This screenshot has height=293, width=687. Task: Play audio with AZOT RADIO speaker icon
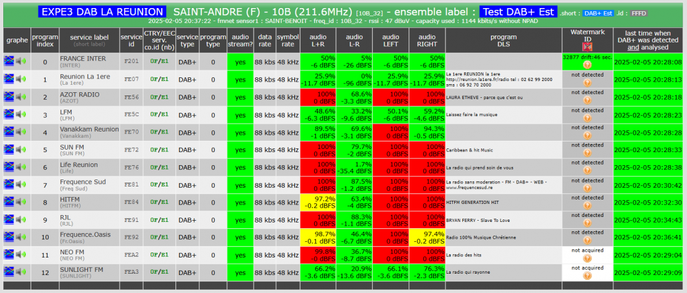point(21,97)
